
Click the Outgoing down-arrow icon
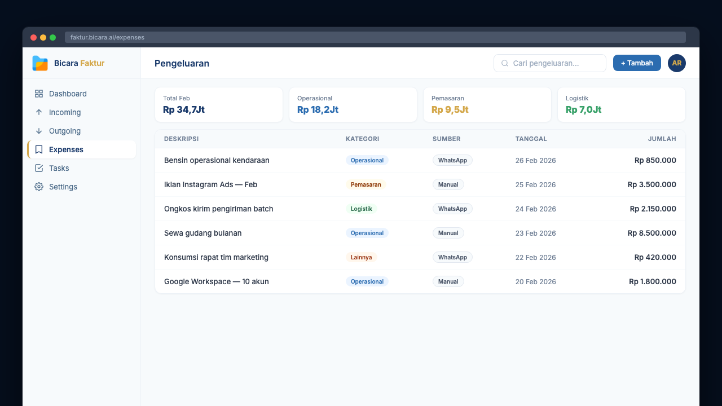[39, 131]
